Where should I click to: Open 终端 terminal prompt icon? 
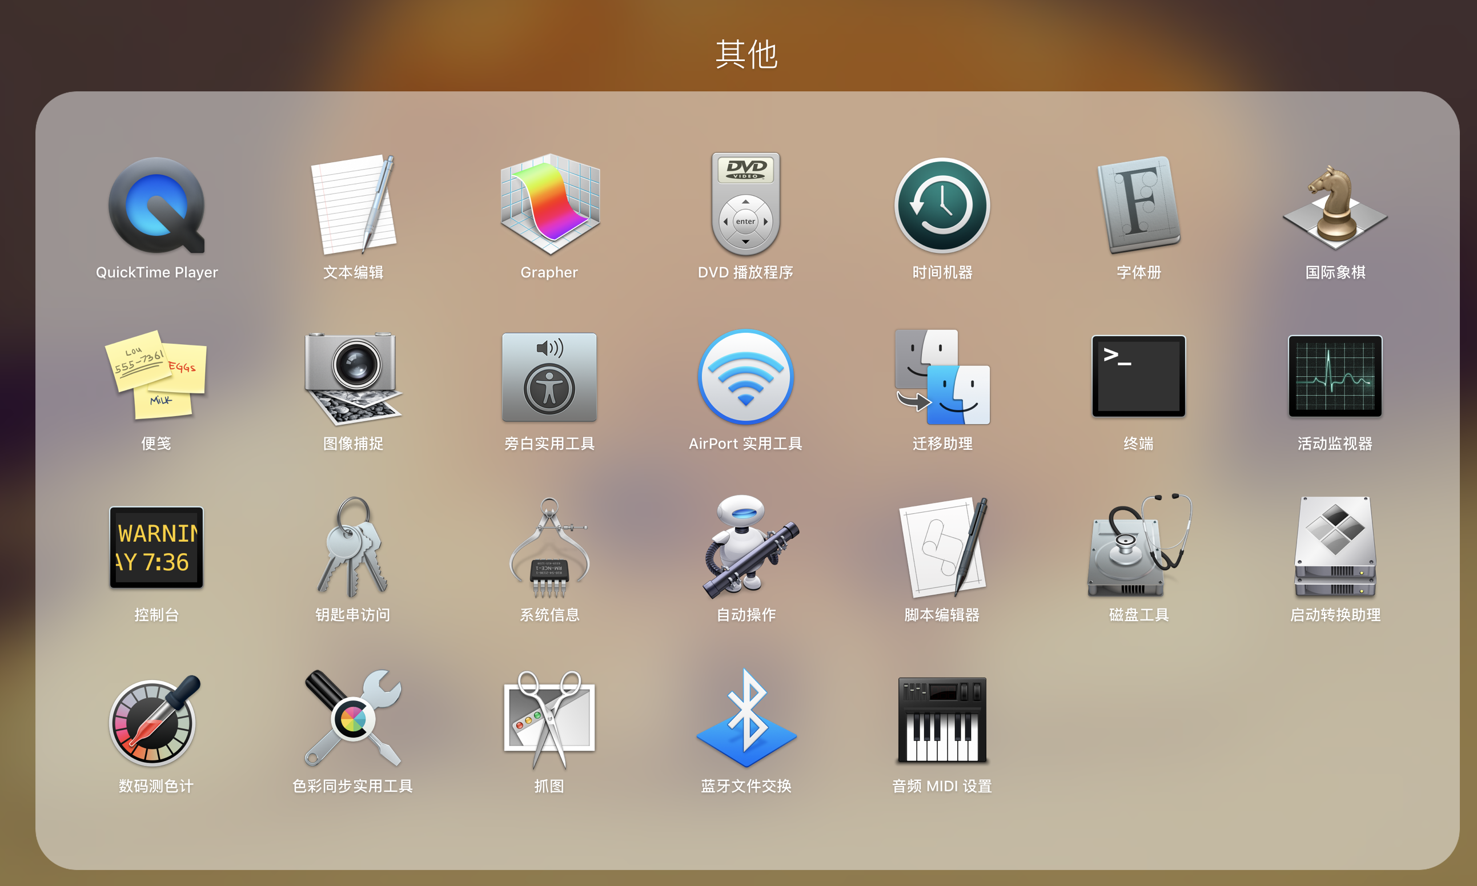click(x=1138, y=376)
